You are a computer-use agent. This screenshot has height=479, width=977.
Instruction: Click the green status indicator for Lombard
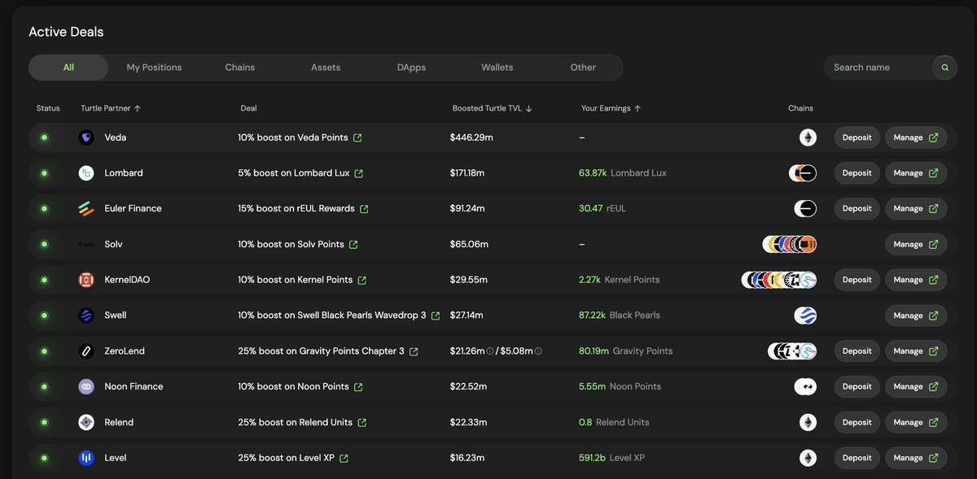coord(44,173)
